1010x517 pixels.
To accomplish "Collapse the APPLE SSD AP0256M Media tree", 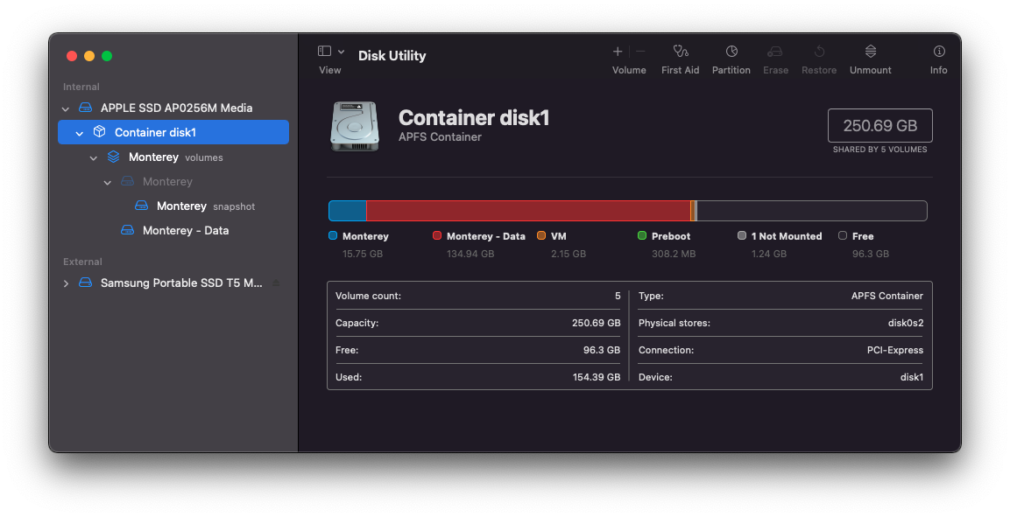I will [x=65, y=108].
